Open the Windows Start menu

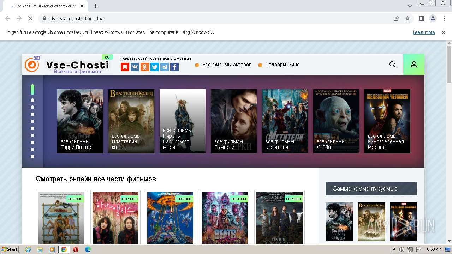[x=10, y=249]
